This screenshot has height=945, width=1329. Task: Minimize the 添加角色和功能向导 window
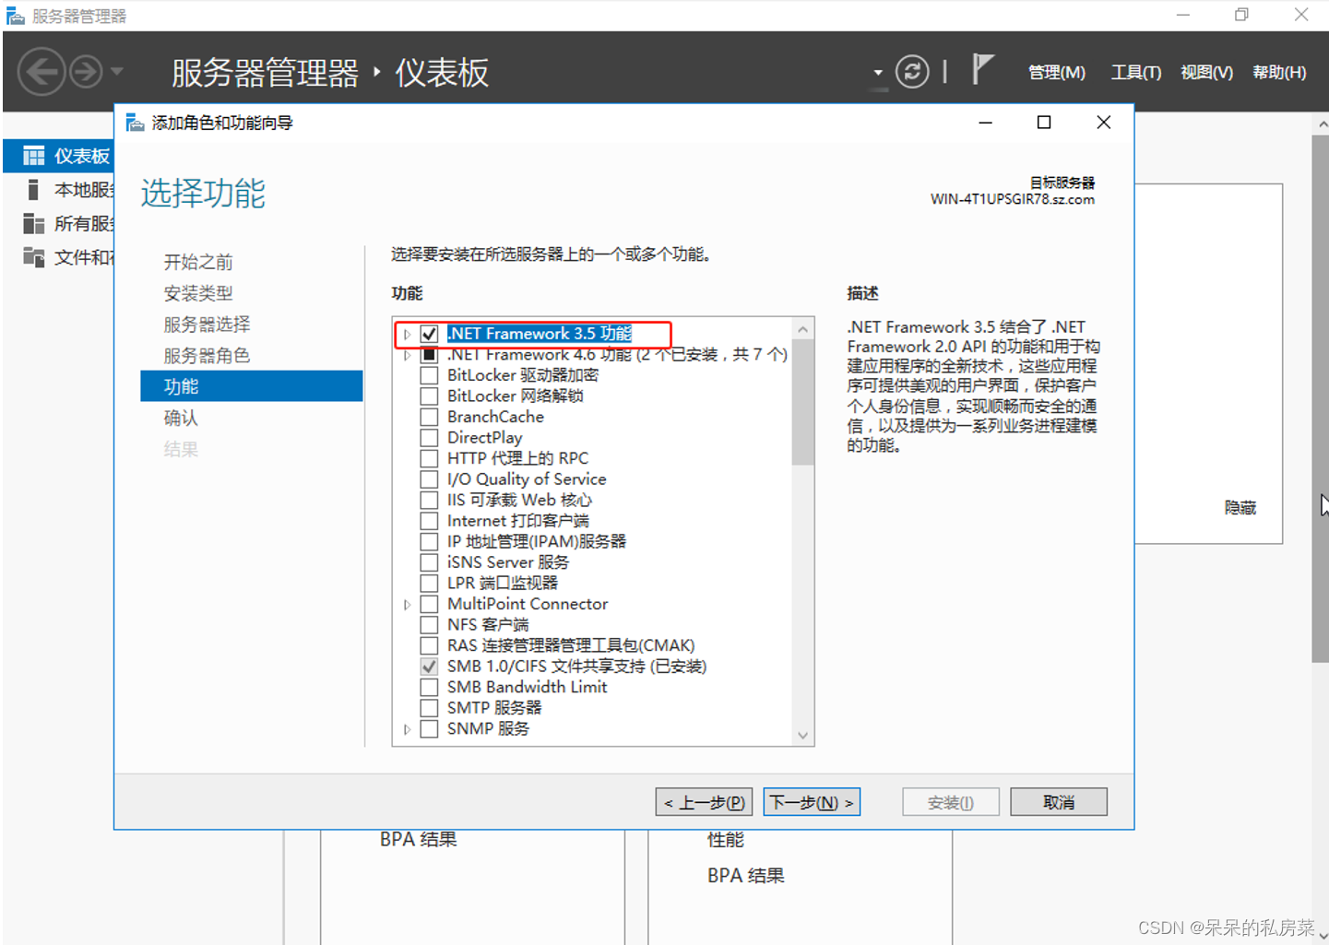[985, 123]
